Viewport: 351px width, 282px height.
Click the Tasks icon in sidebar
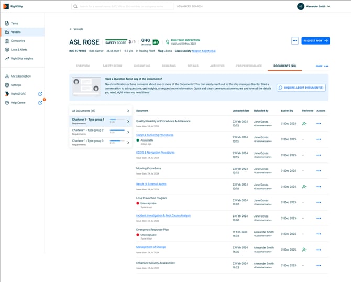point(7,23)
